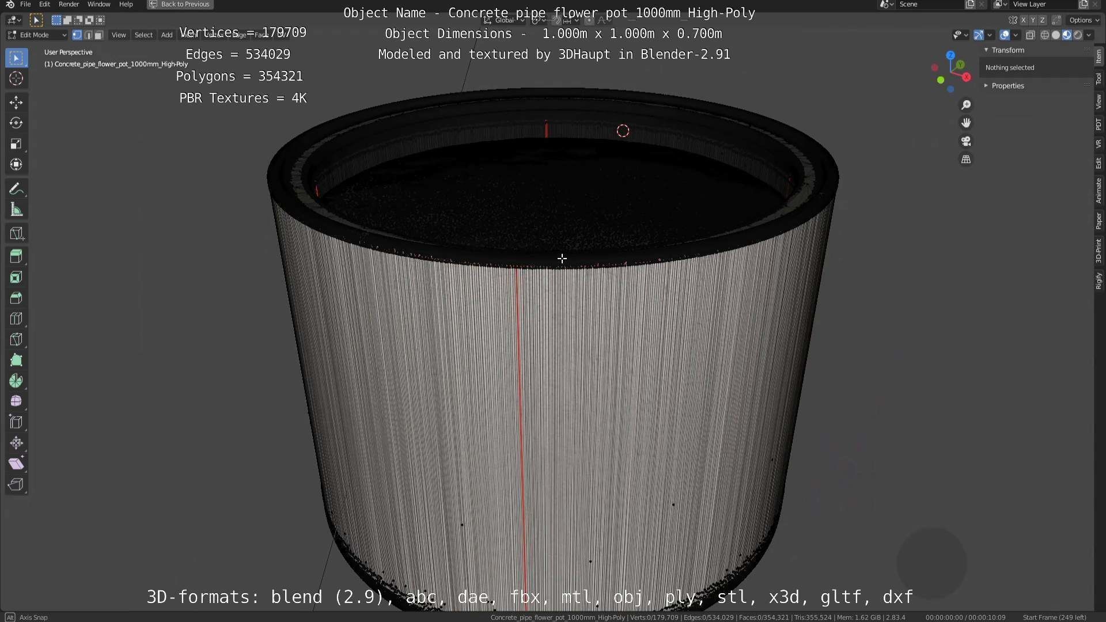Open the shading options dropdown arrow
1106x622 pixels.
pos(1089,35)
